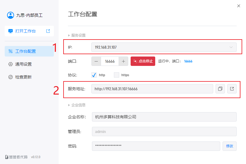Click the 企业名称 input field
Image resolution: width=246 pixels, height=164 pixels.
coord(164,117)
